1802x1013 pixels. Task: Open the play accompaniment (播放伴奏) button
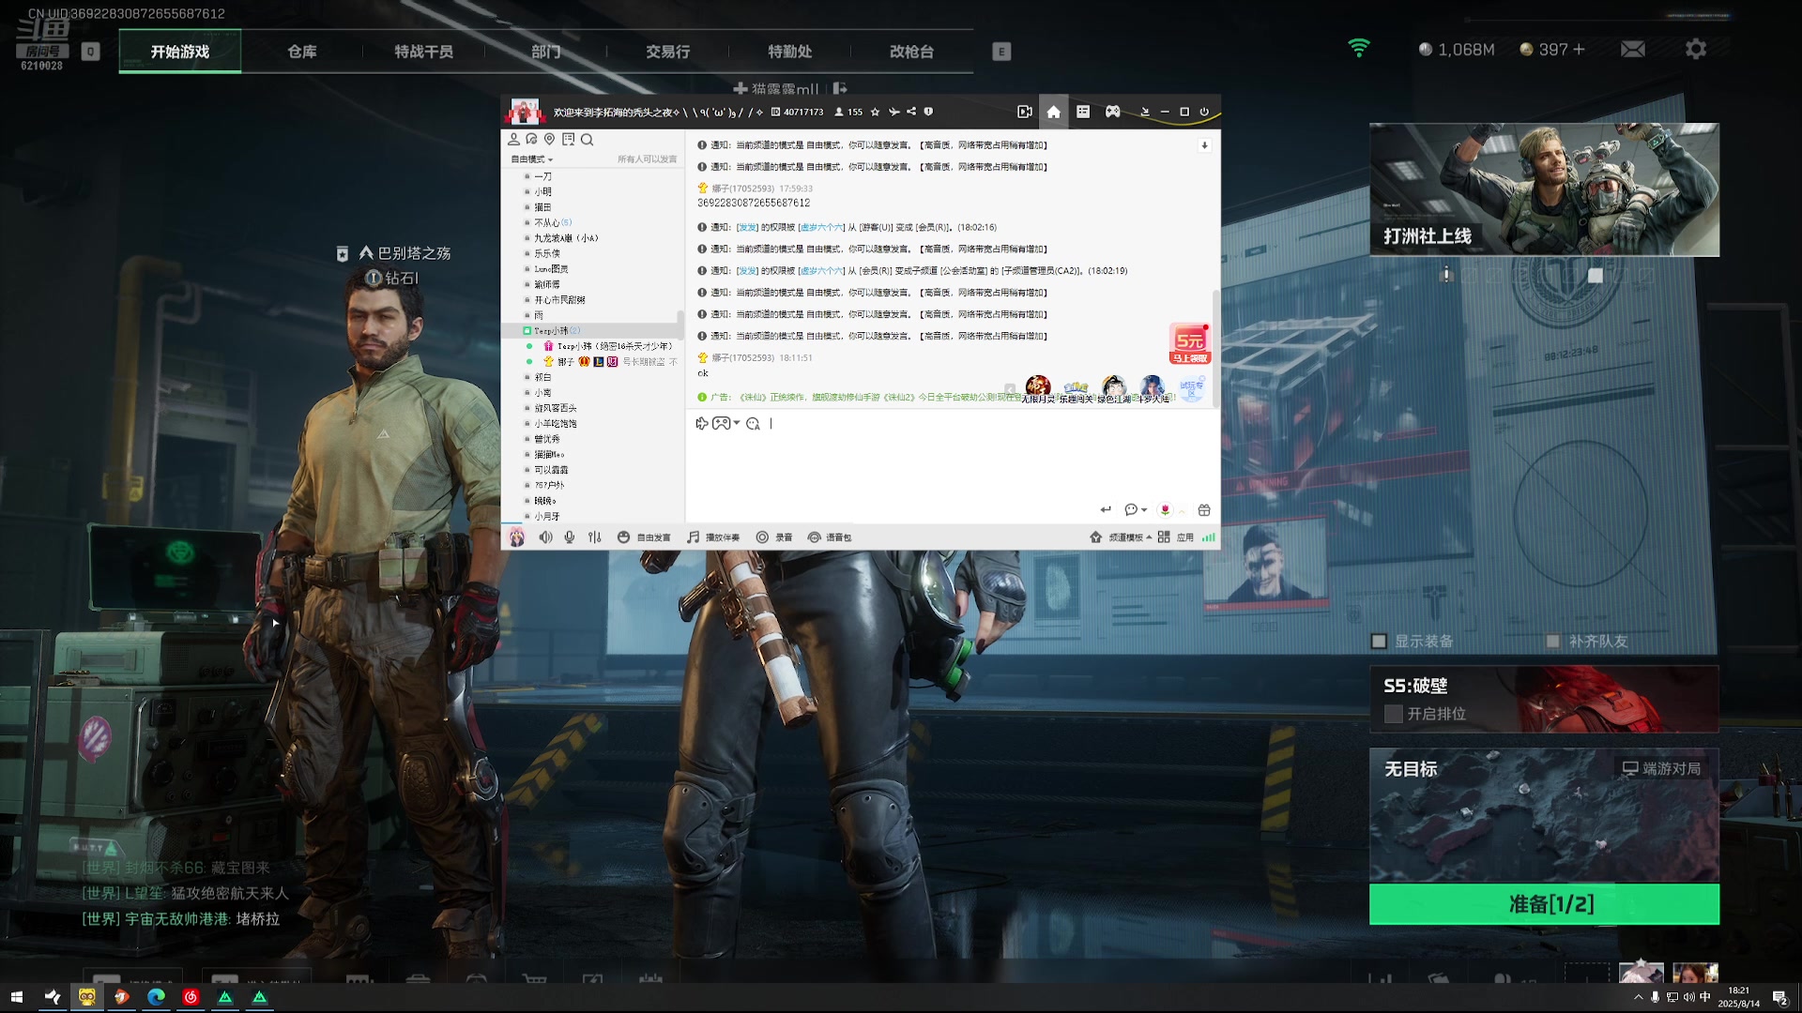tap(713, 537)
